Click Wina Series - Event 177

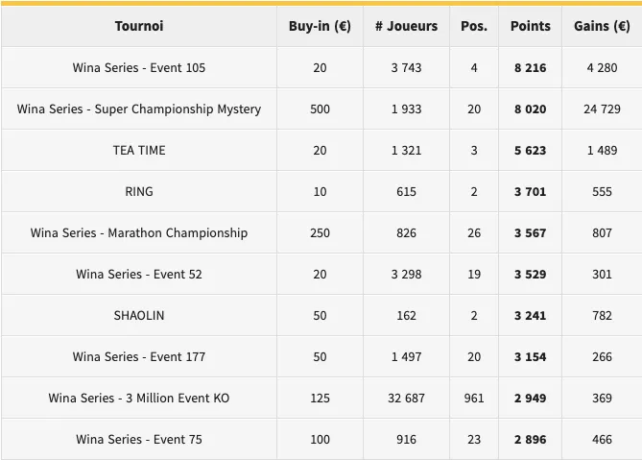(x=139, y=357)
